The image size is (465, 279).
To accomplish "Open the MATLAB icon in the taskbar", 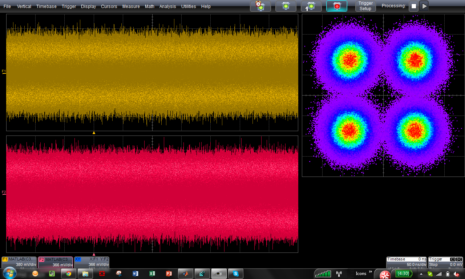I will [x=185, y=274].
